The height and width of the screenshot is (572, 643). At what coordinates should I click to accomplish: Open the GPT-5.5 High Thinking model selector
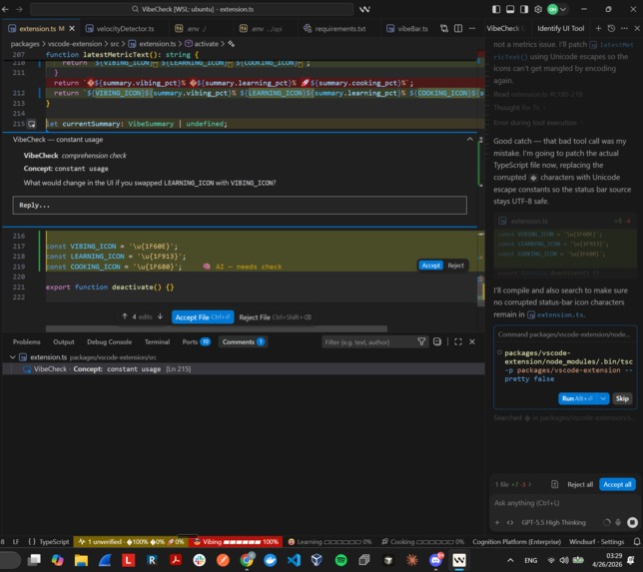pyautogui.click(x=553, y=522)
